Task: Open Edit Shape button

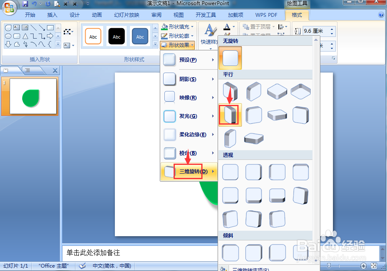Action: (x=68, y=31)
